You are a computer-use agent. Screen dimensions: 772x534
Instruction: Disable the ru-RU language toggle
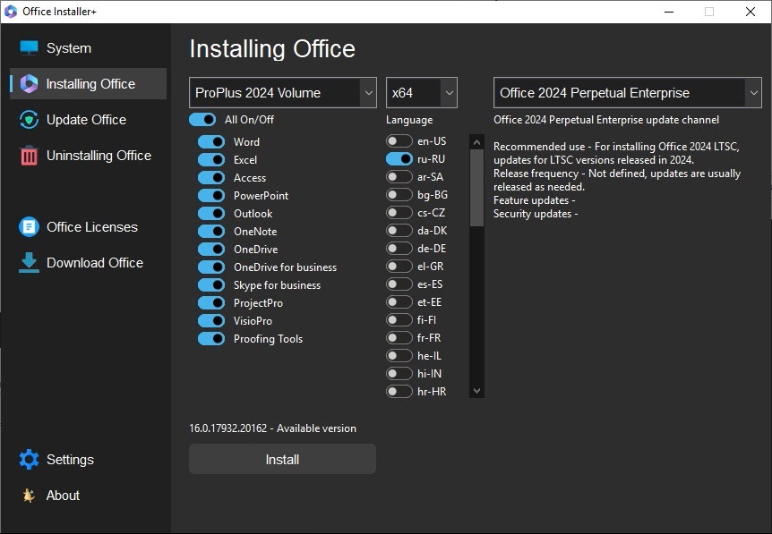point(399,159)
